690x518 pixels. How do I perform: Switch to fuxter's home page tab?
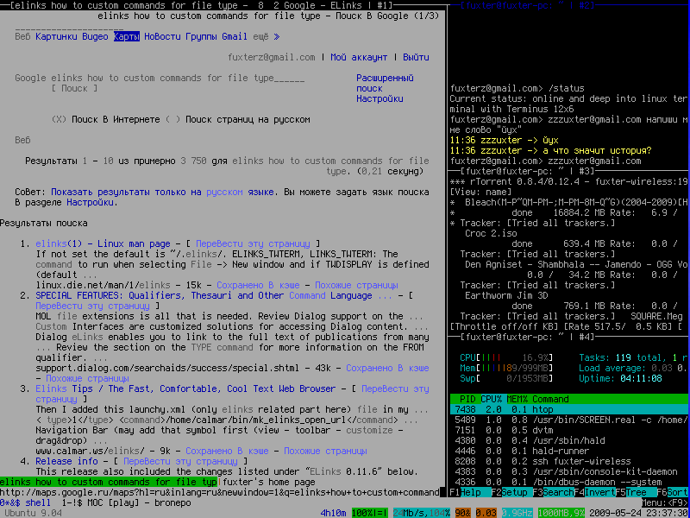coord(268,482)
